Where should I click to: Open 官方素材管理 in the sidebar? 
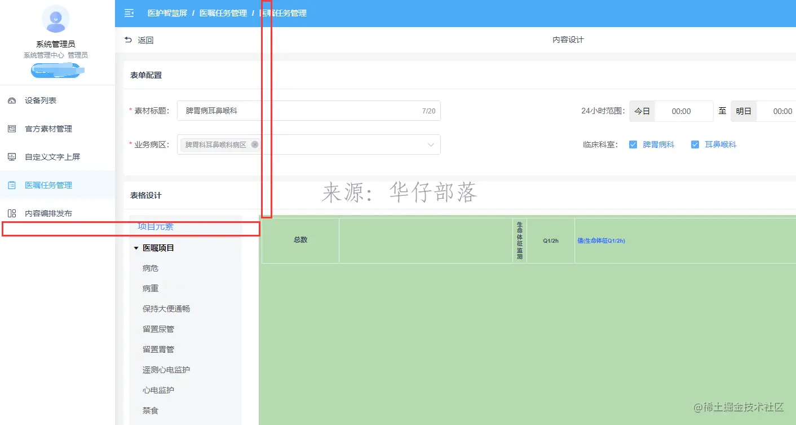point(58,129)
